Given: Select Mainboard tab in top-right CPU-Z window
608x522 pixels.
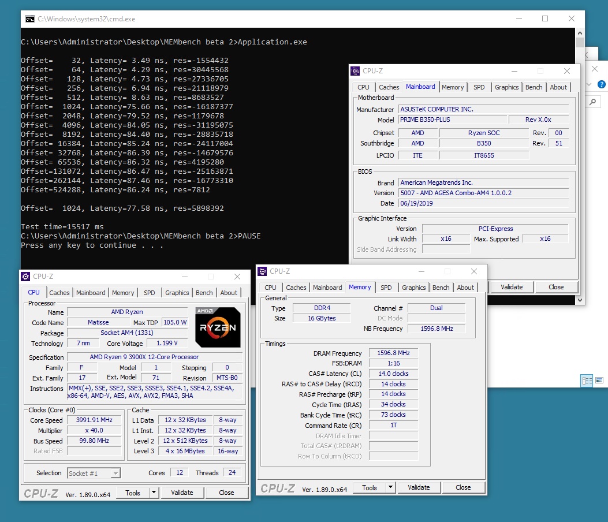Looking at the screenshot, I should pos(420,87).
